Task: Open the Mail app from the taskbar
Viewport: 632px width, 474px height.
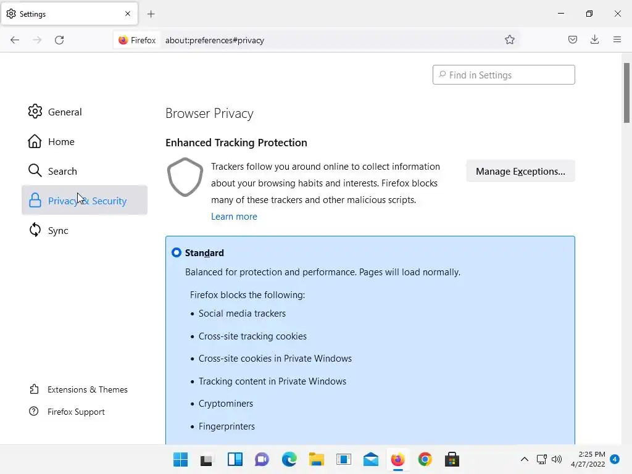Action: pos(370,459)
